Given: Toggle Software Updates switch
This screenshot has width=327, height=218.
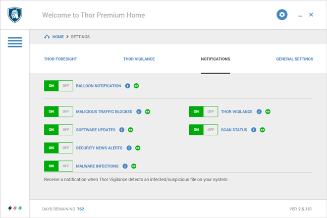Looking at the screenshot, I should (59, 130).
